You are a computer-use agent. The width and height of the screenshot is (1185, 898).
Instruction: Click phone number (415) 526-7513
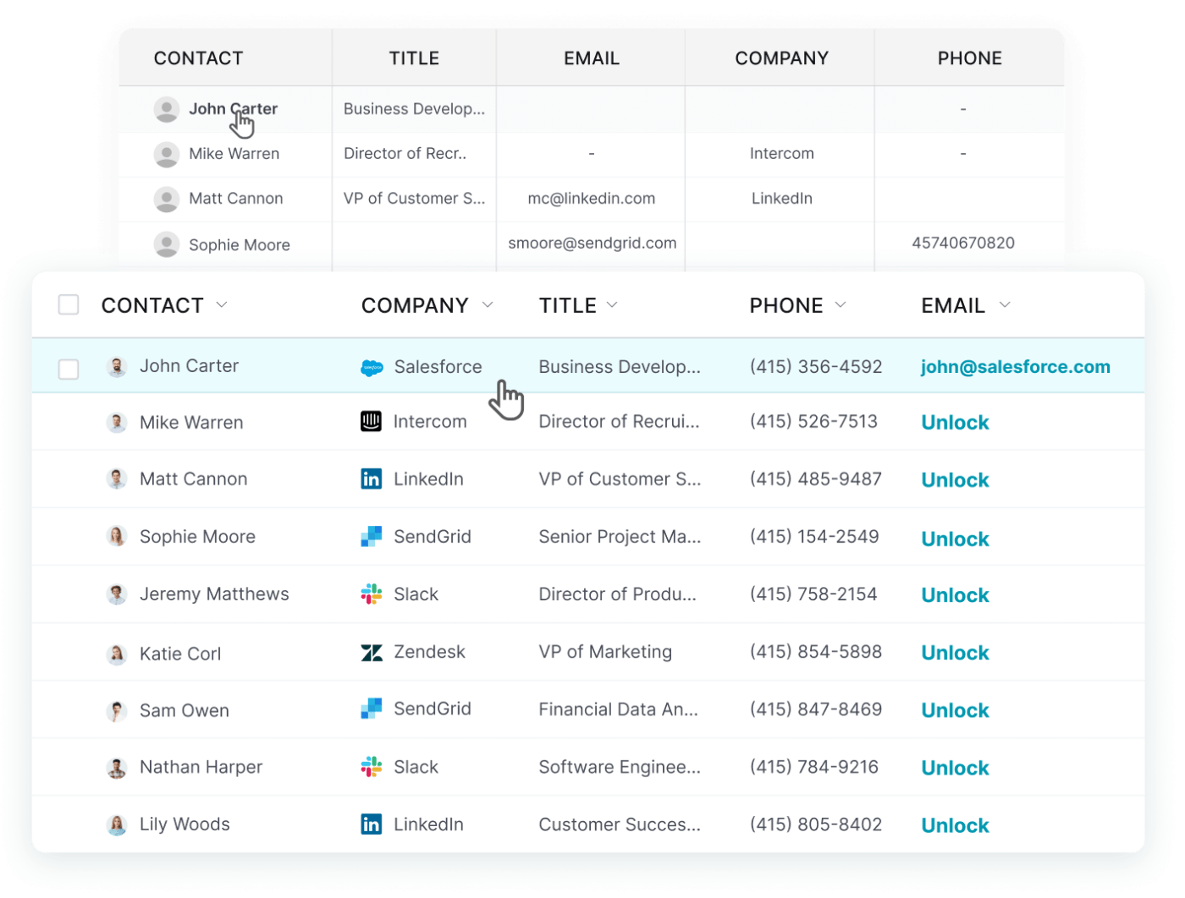coord(813,422)
